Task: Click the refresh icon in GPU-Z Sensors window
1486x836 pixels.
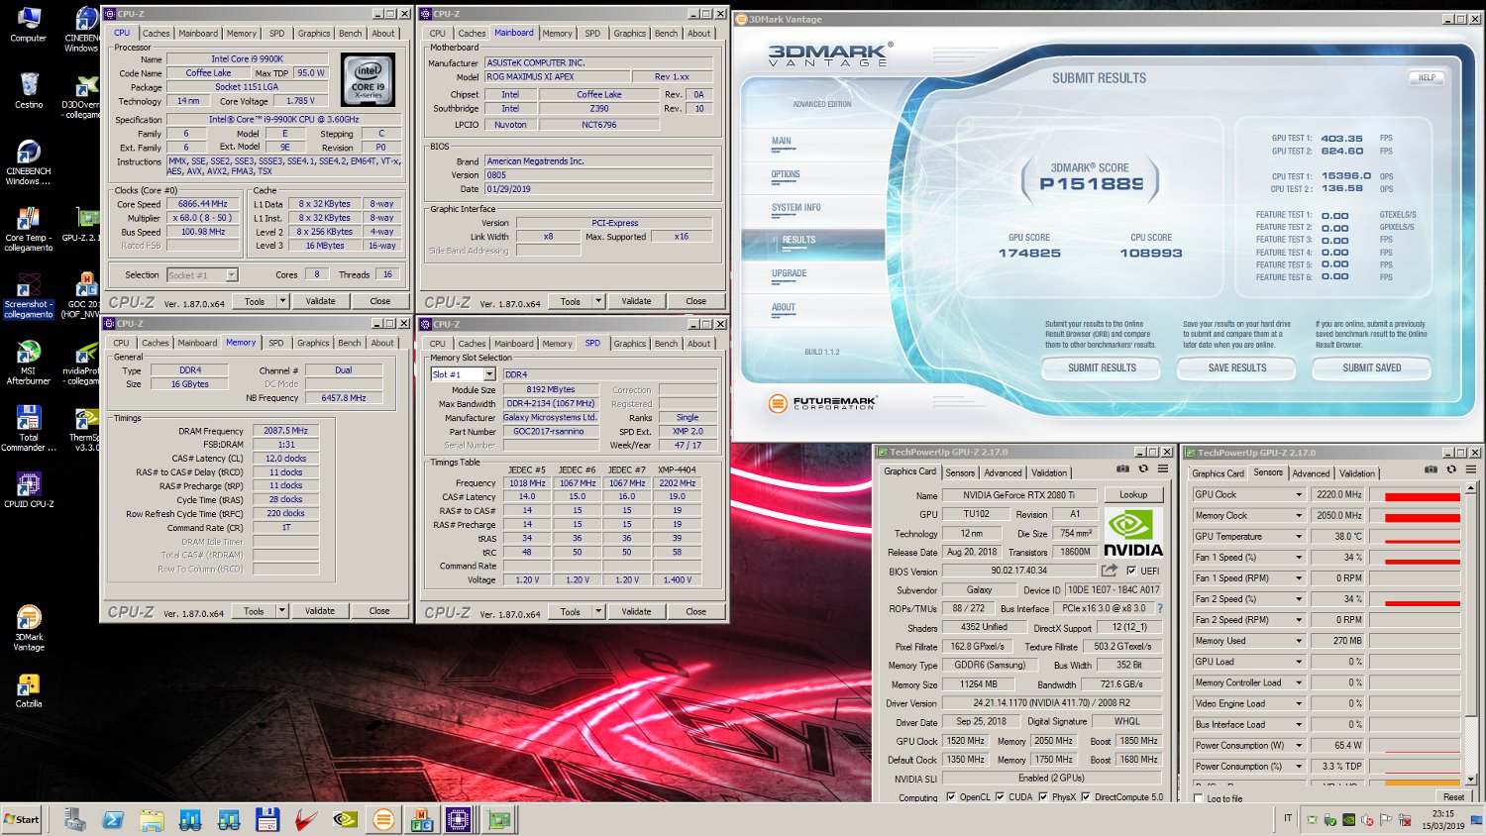Action: click(1450, 469)
